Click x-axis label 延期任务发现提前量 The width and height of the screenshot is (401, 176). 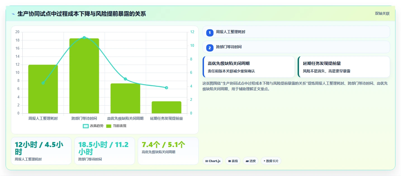pos(167,118)
